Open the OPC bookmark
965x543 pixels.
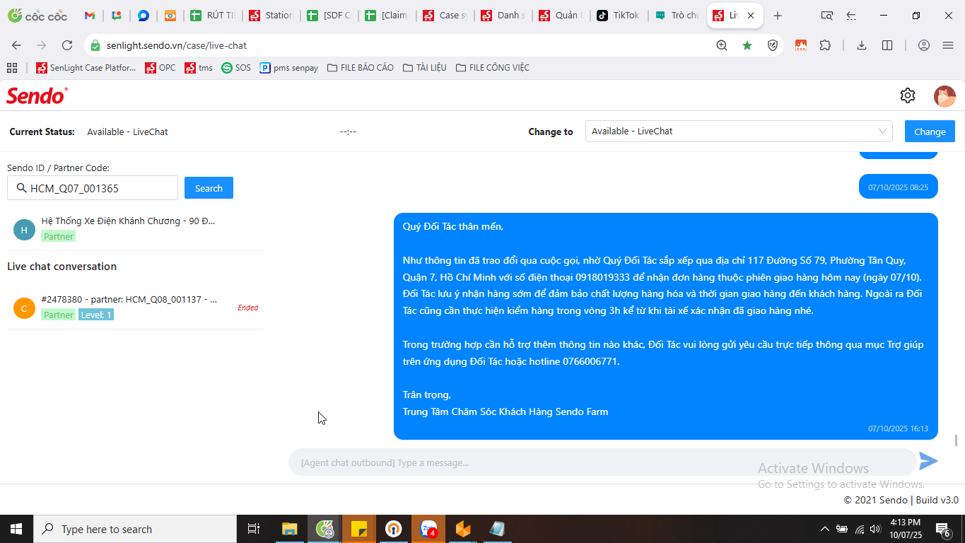pyautogui.click(x=160, y=68)
